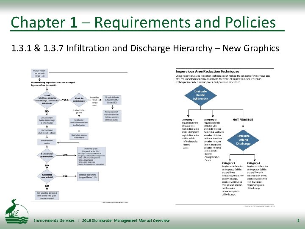Viewport: 305px width, 229px height.
Task: Click the 'Category 1' label
Action: (x=188, y=120)
